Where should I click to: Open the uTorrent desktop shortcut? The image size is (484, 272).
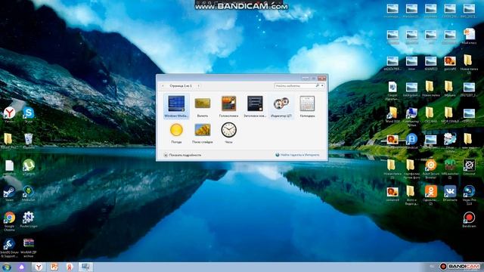point(29,167)
